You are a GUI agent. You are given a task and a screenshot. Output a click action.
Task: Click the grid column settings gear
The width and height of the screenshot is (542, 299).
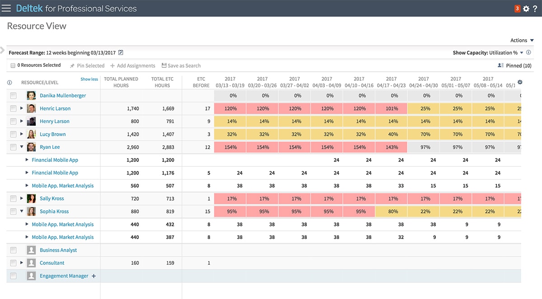pyautogui.click(x=520, y=82)
